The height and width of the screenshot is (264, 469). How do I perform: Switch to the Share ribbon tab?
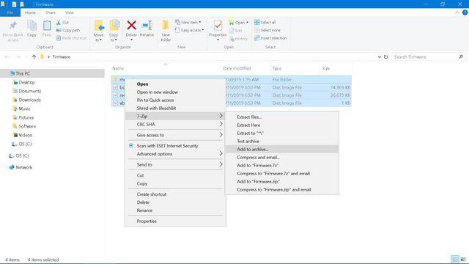[51, 12]
